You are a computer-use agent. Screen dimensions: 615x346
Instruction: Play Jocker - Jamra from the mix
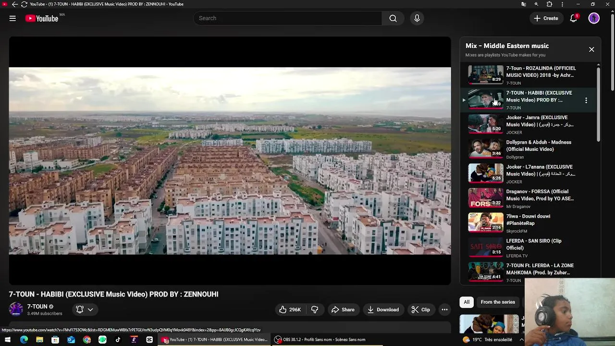528,125
